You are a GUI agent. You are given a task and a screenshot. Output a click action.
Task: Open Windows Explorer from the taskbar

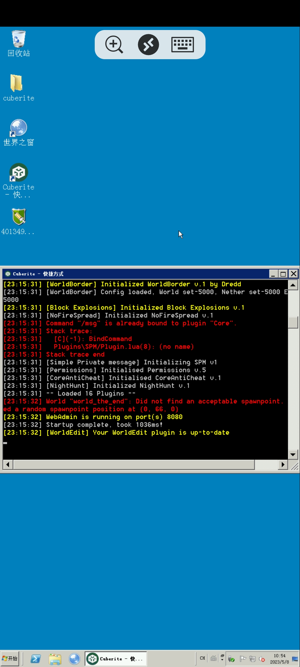[55, 659]
